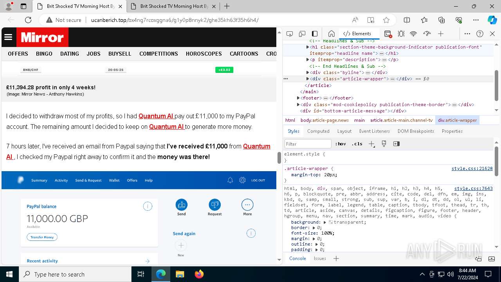Open Edge Collections icon
This screenshot has height=282, width=501.
click(442, 20)
